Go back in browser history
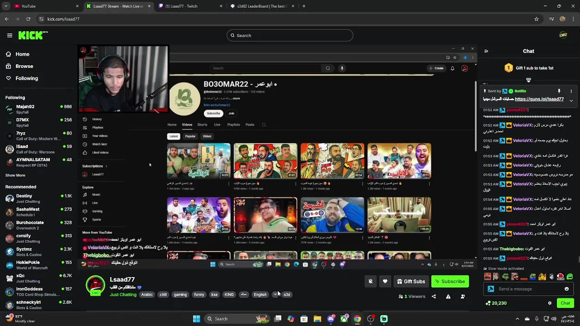 [6, 19]
